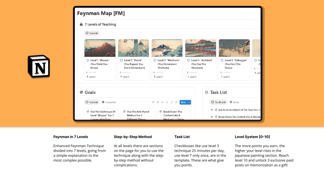Click the expand full-page icon in Goals toolbar
Screen dimensions: 324x182
(x=172, y=102)
